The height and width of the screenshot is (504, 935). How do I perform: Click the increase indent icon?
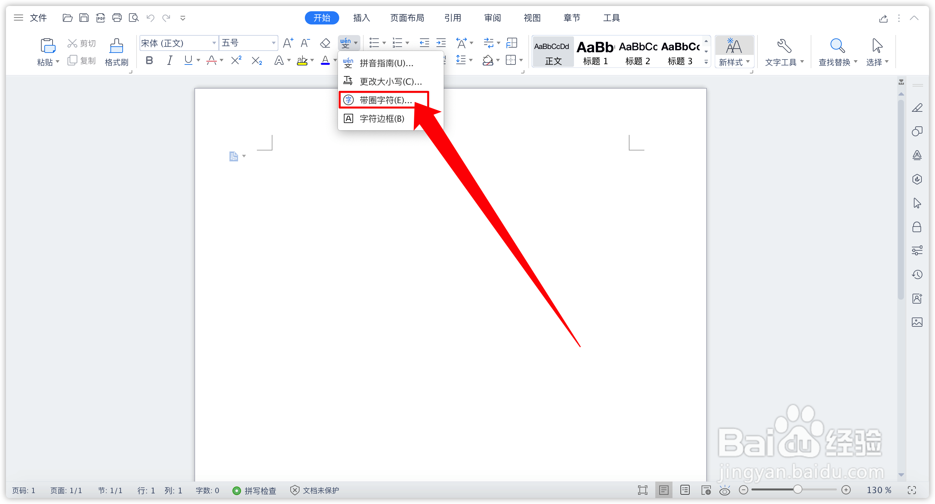441,43
